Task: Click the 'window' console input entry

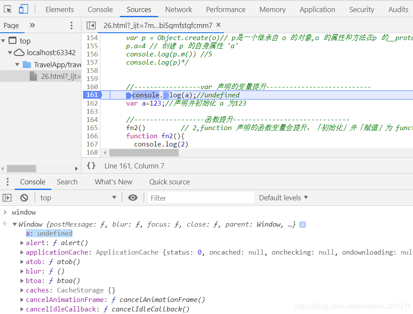Action: (x=24, y=212)
